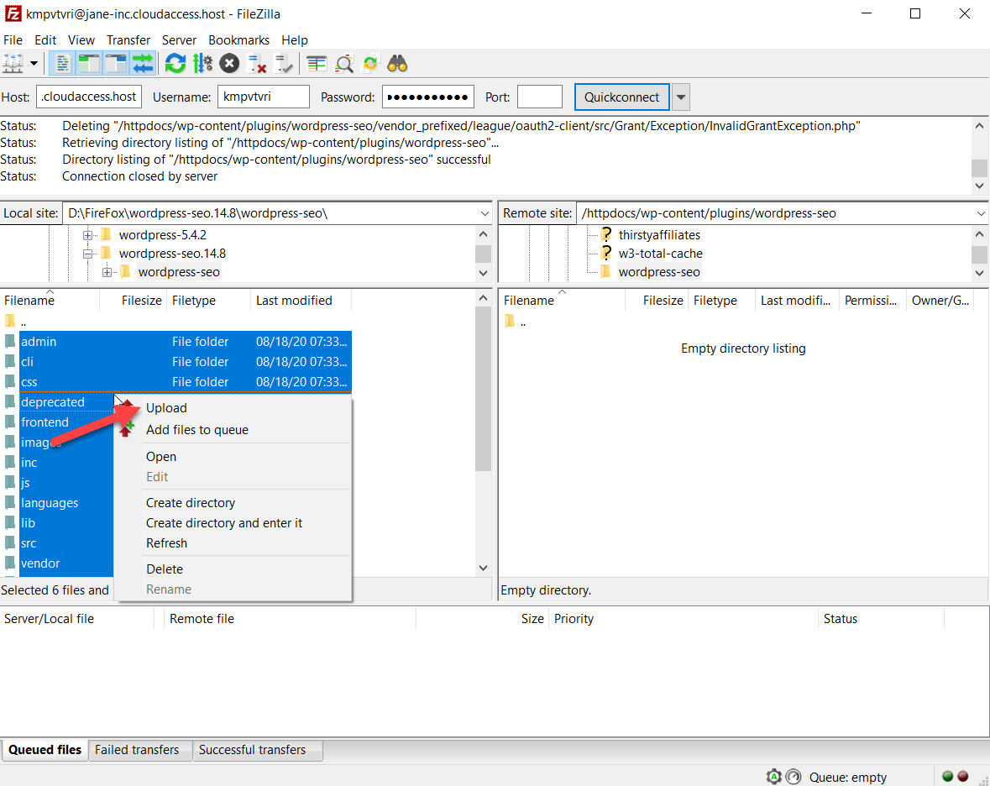Click the Quickconnect button
The width and height of the screenshot is (990, 786).
622,97
